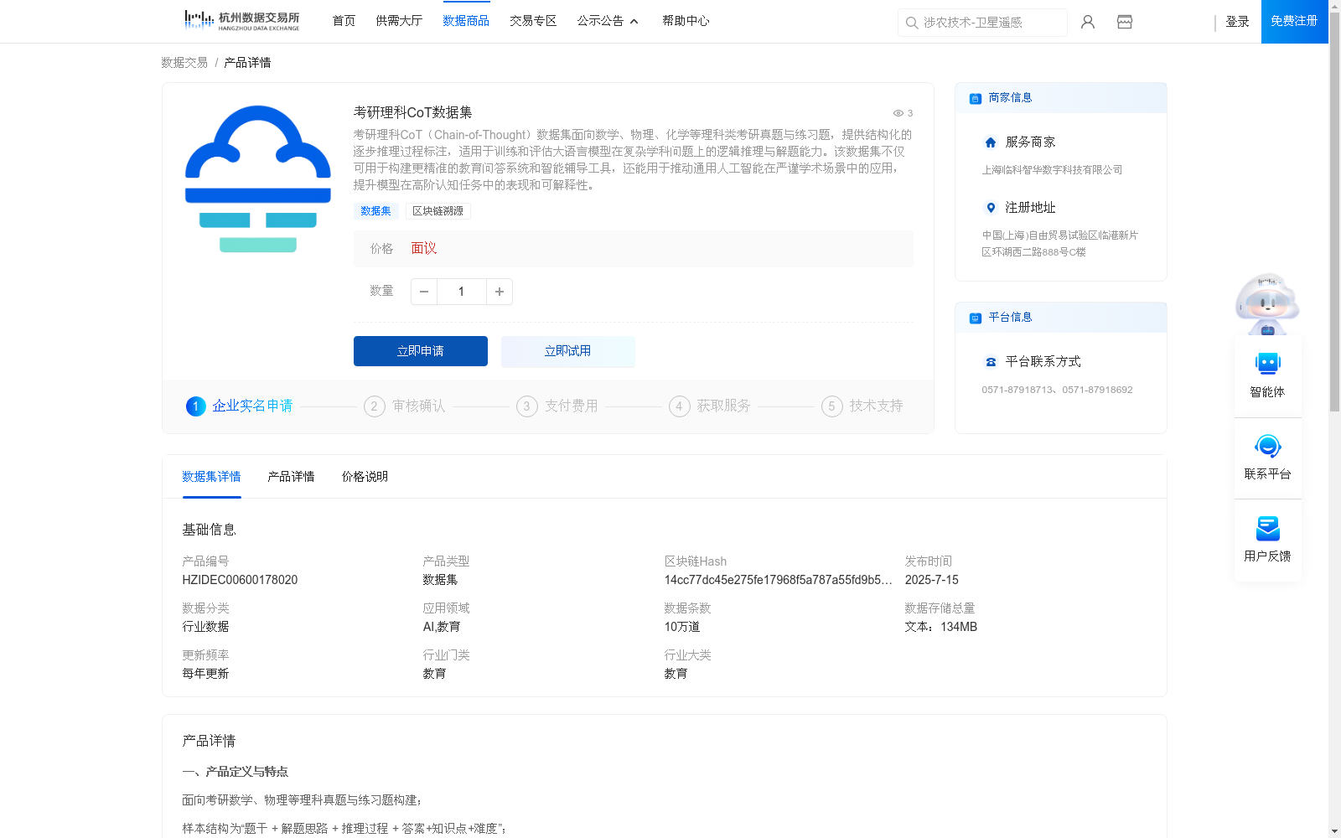Open the user profile icon
1341x838 pixels.
1088,22
